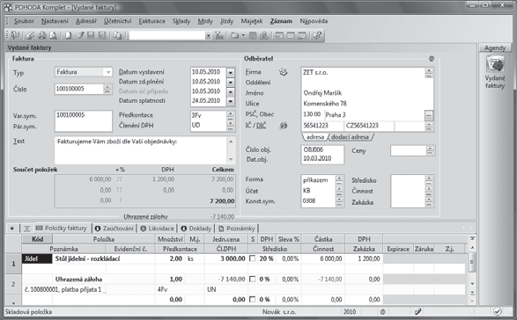Image resolution: width=517 pixels, height=320 pixels.
Task: Click the Text field scrollbar down arrow
Action: pos(231,159)
